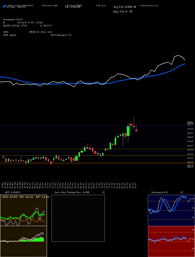Click the 476.05 price axis label
Screen dimensions: 195x257
[190, 141]
